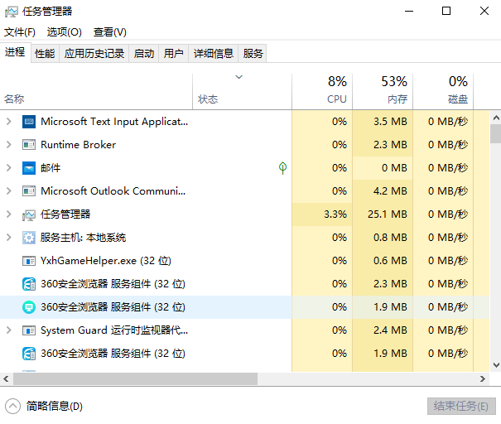Image resolution: width=501 pixels, height=424 pixels.
Task: Click the 服务主机 gear icon
Action: click(29, 238)
